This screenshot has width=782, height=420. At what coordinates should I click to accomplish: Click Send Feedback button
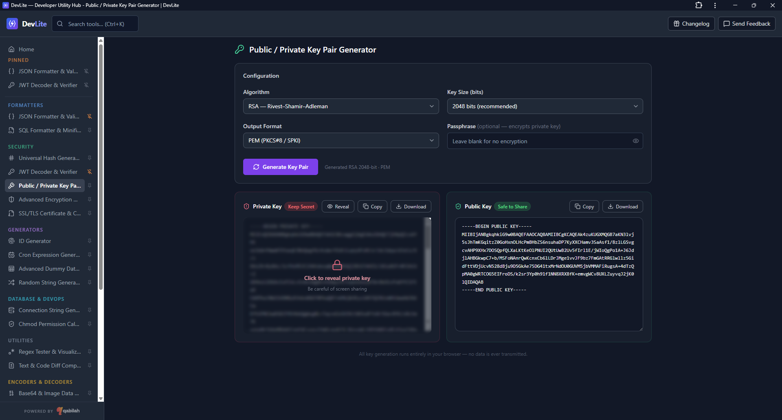747,24
